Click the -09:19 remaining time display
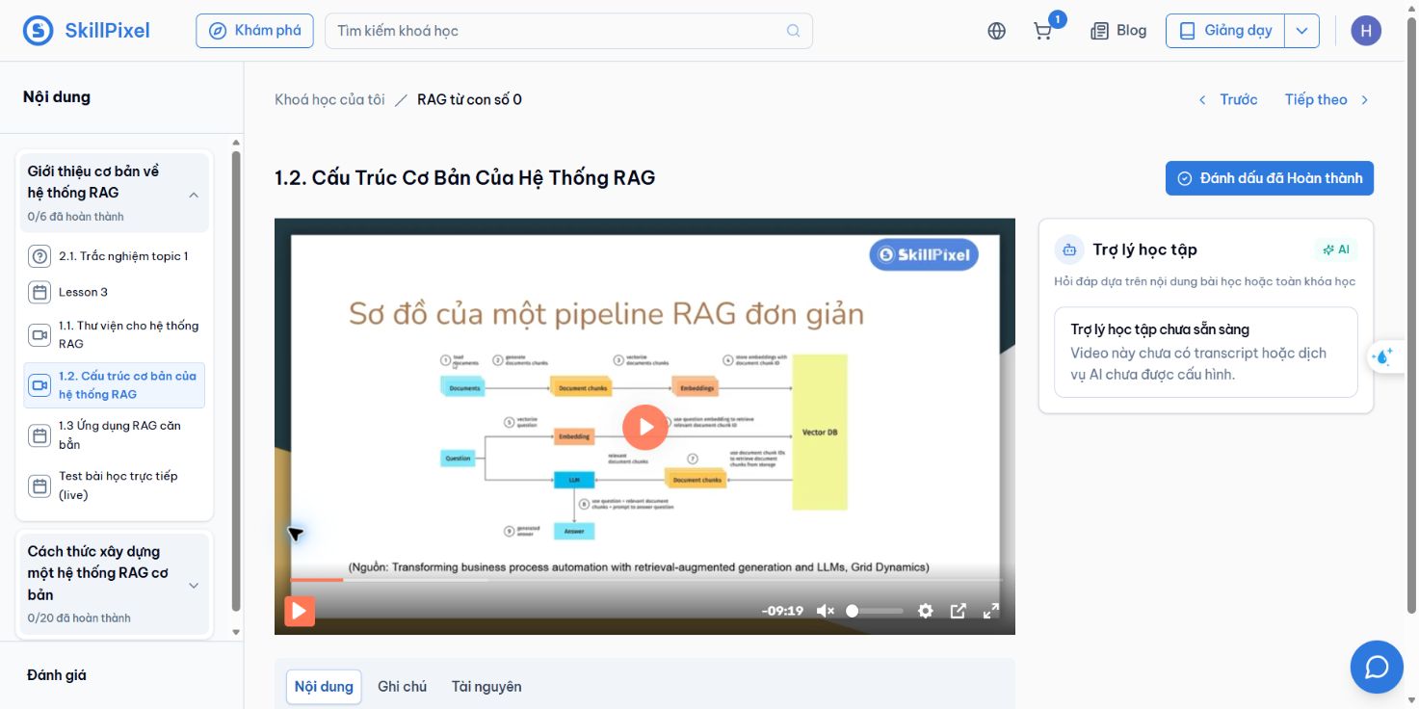Viewport: 1419px width, 709px height. (782, 611)
